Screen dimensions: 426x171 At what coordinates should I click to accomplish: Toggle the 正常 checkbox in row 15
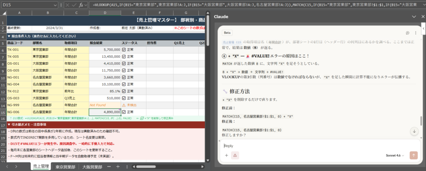pos(124,112)
